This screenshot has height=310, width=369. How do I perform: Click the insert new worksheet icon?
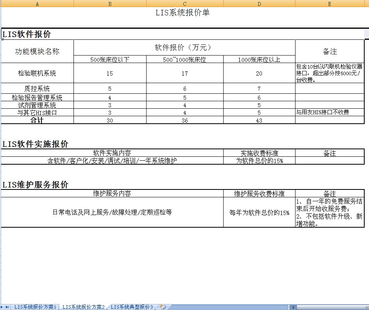[x=163, y=307]
